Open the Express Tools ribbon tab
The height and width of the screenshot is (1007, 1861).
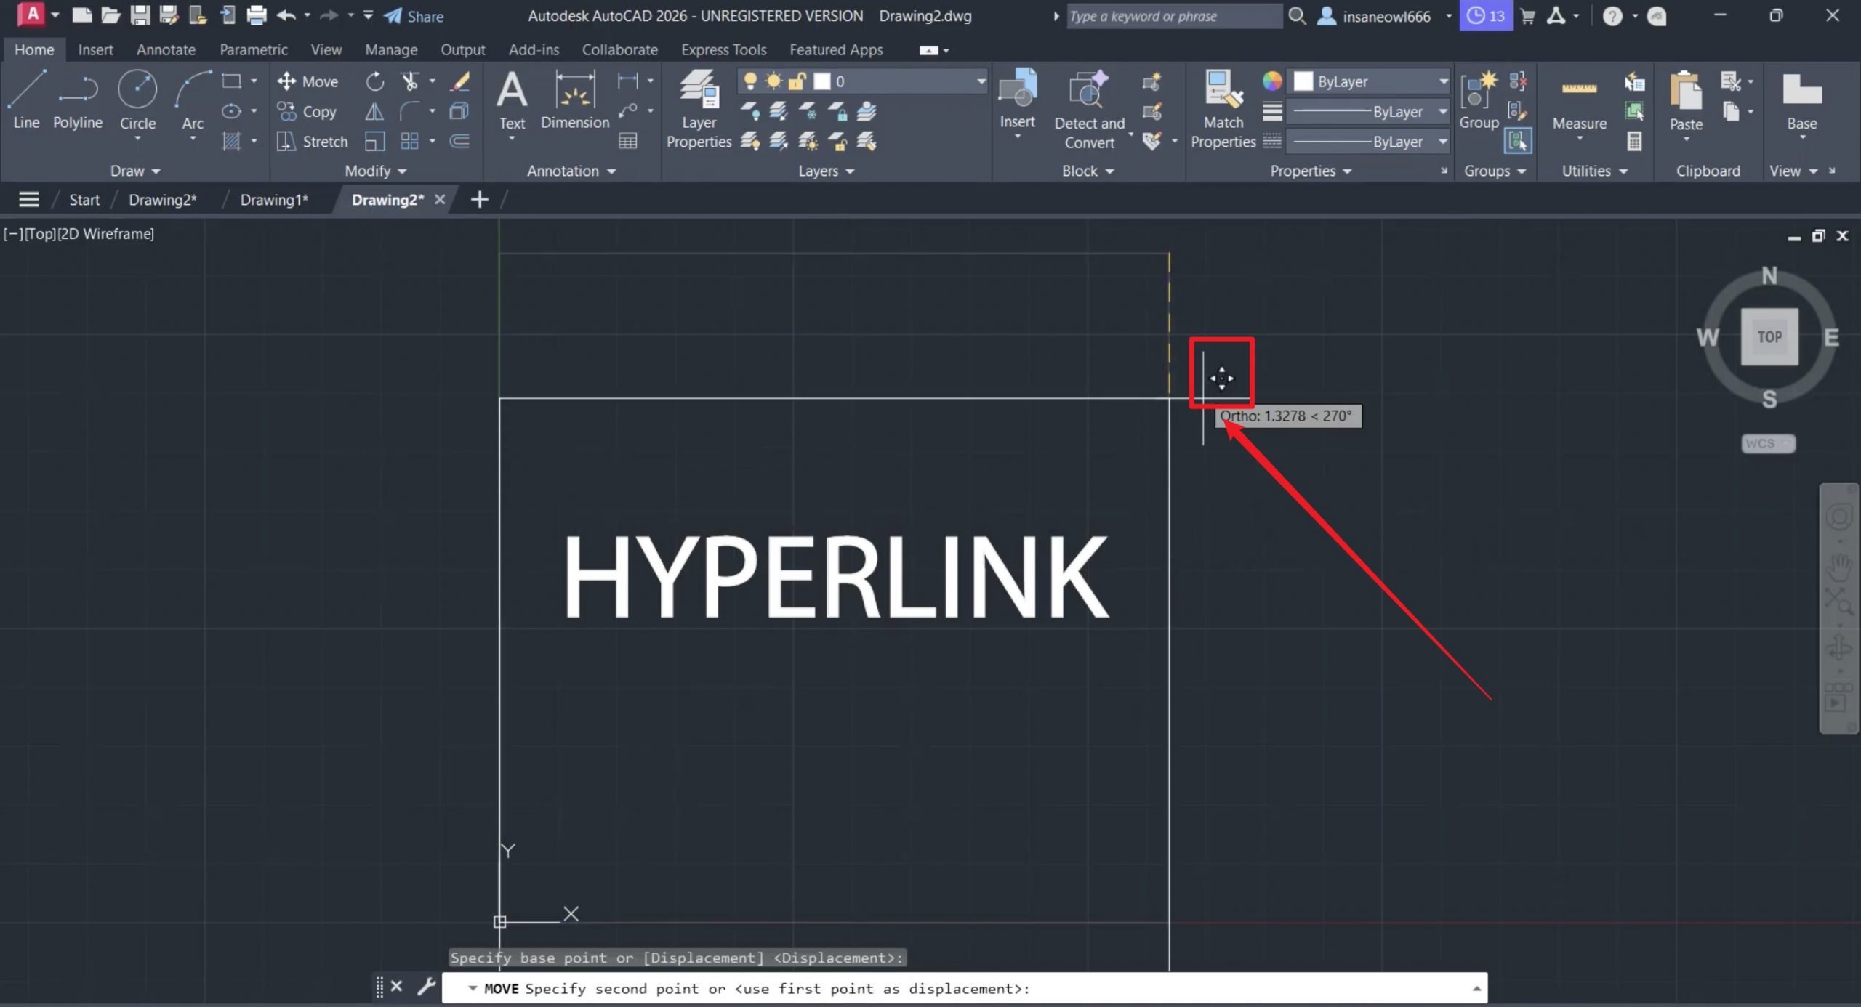(x=723, y=49)
